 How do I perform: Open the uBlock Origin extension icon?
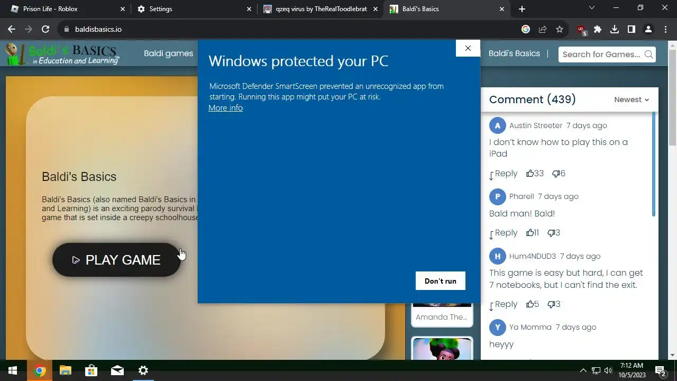[582, 30]
